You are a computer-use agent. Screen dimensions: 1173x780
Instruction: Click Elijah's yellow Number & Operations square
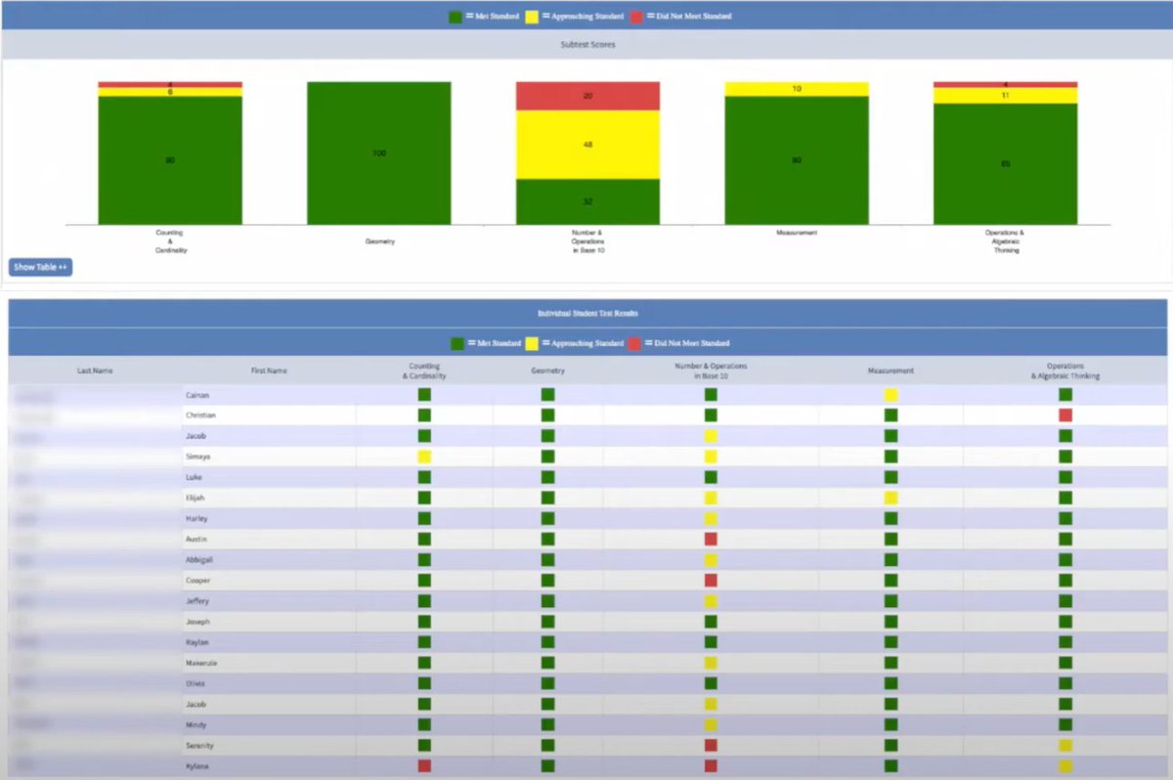(711, 498)
